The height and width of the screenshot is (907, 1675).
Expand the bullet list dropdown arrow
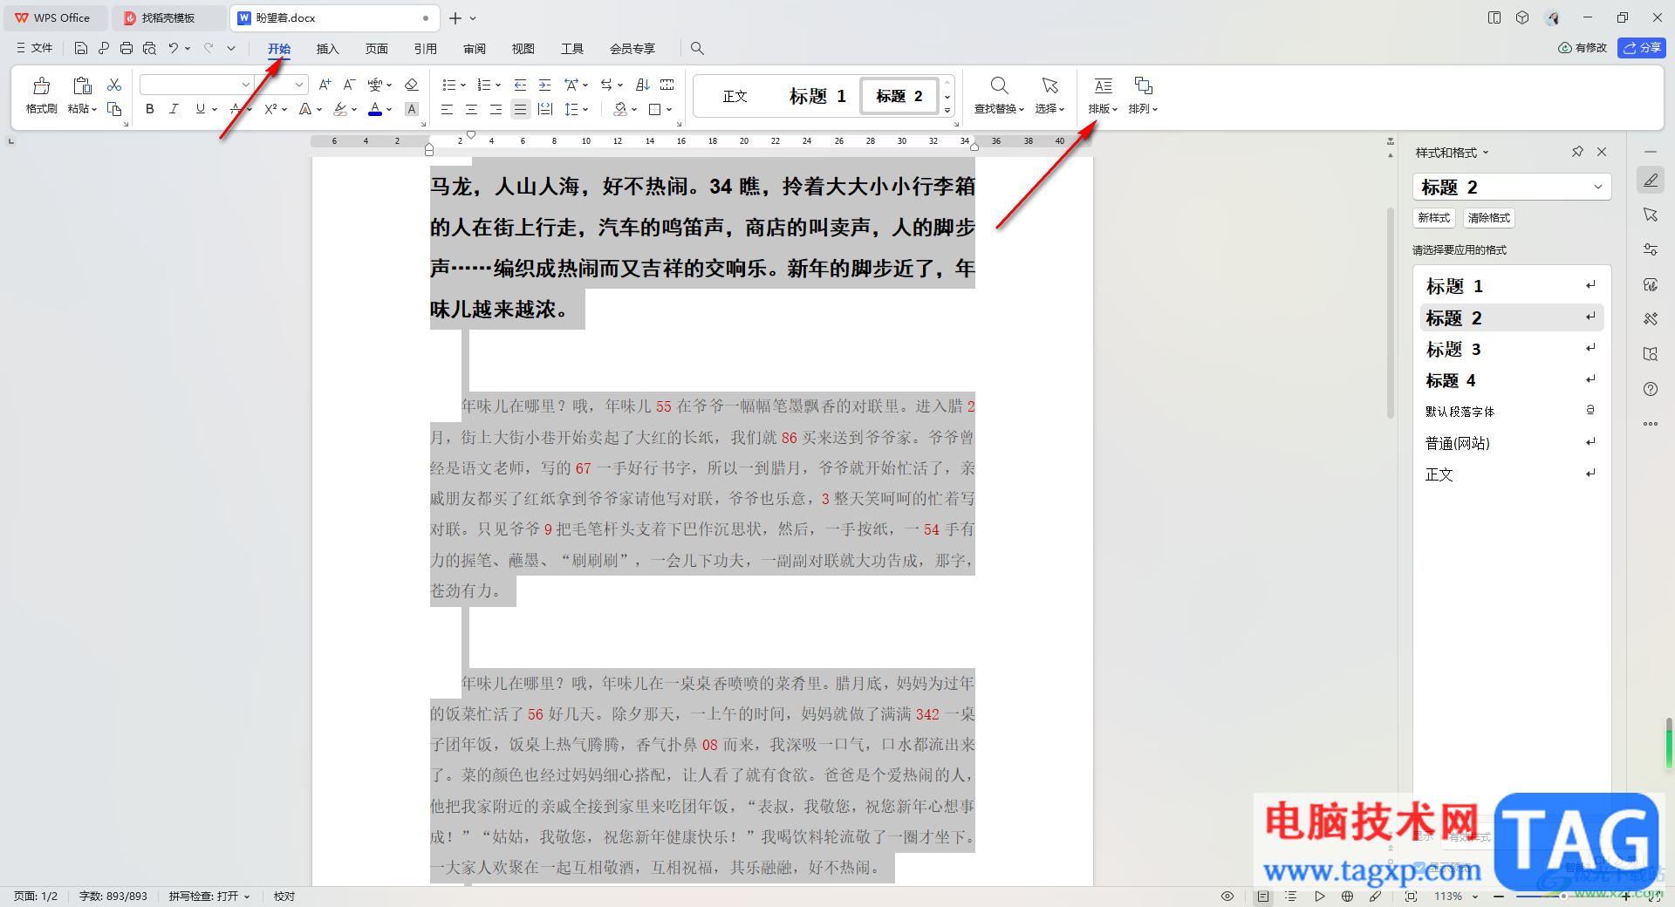463,85
